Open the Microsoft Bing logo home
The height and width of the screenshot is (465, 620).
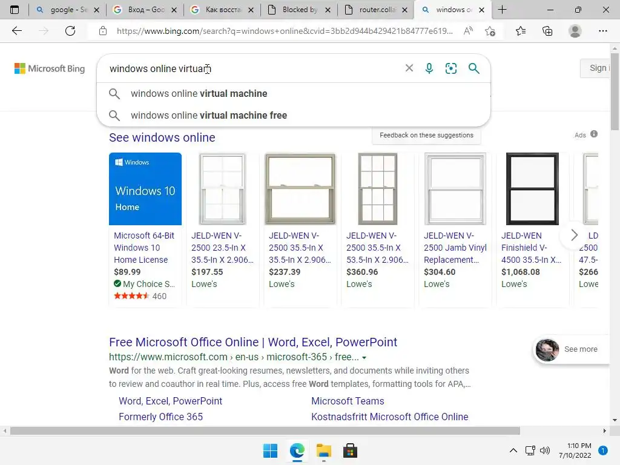pos(50,68)
